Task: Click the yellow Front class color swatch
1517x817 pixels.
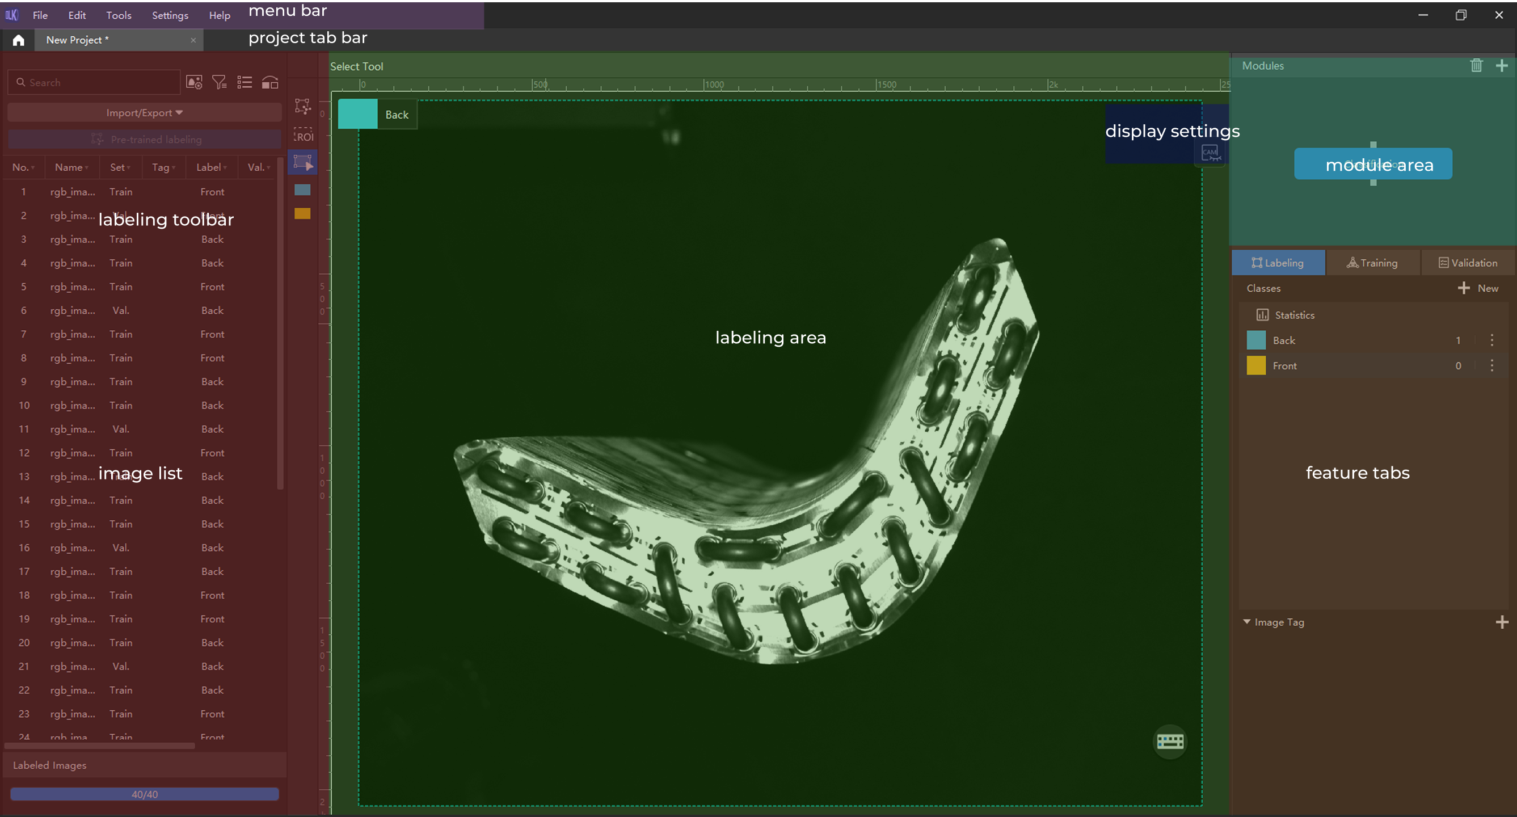Action: tap(1255, 366)
